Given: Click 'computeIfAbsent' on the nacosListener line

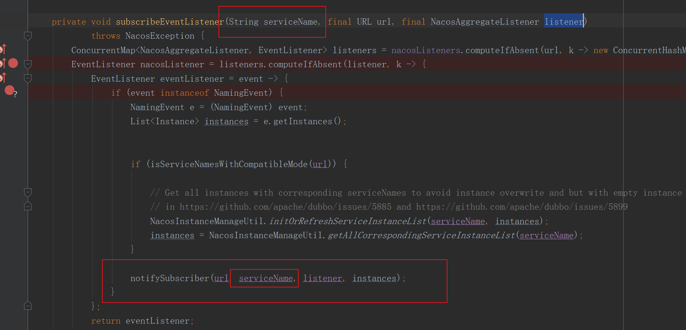Looking at the screenshot, I should (x=305, y=64).
